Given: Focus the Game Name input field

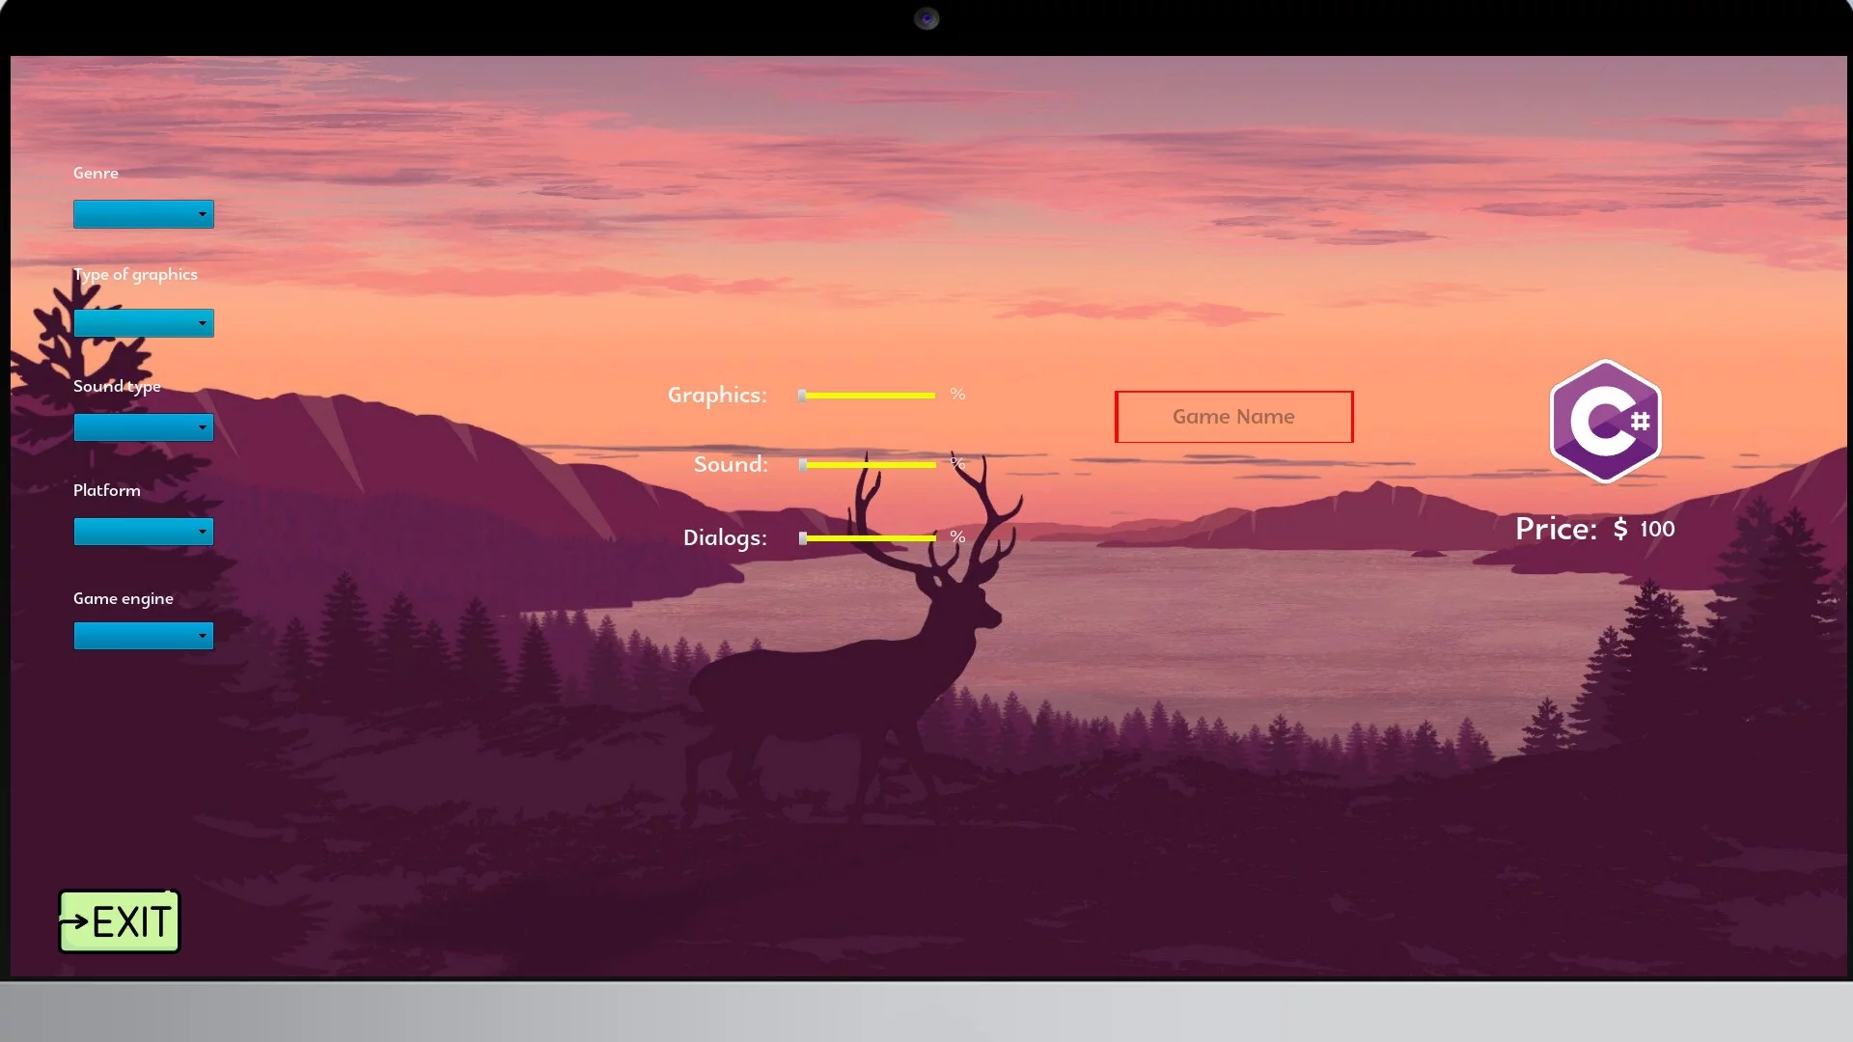Looking at the screenshot, I should [x=1233, y=417].
